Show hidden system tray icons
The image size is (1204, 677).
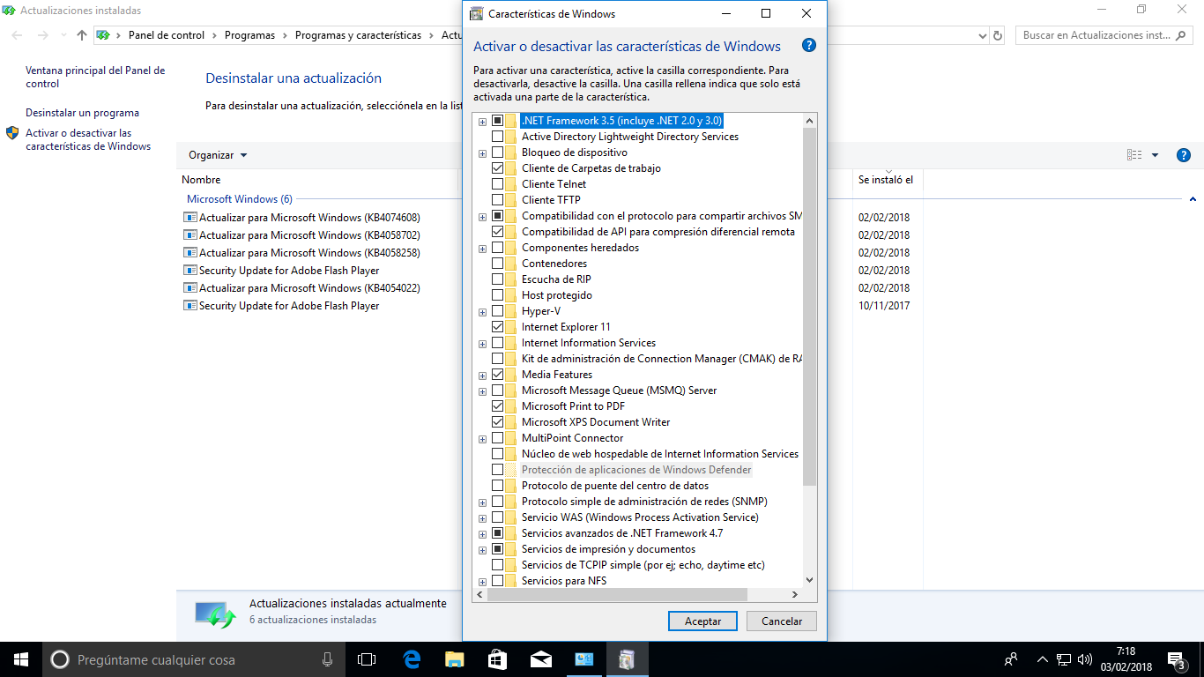tap(1043, 659)
